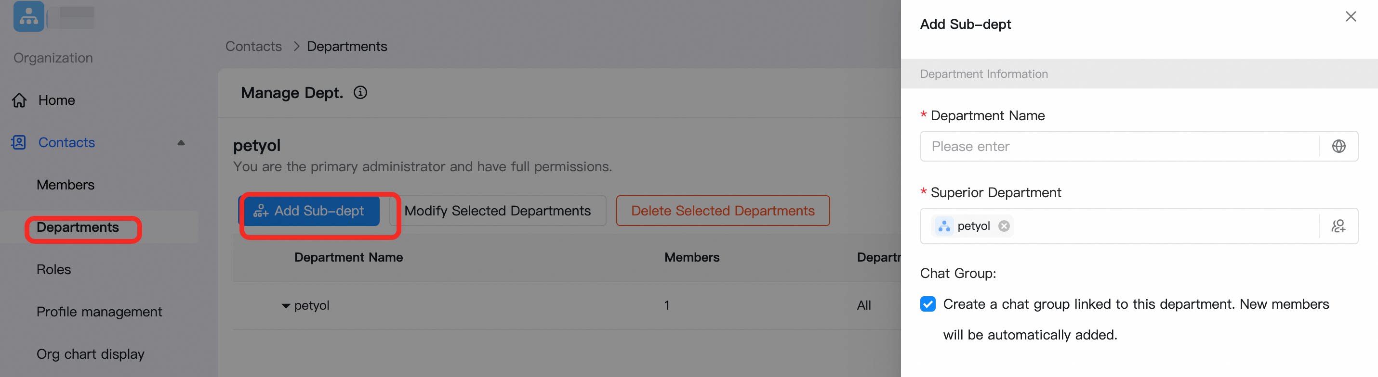This screenshot has width=1378, height=377.
Task: Open Profile management in sidebar
Action: 99,312
